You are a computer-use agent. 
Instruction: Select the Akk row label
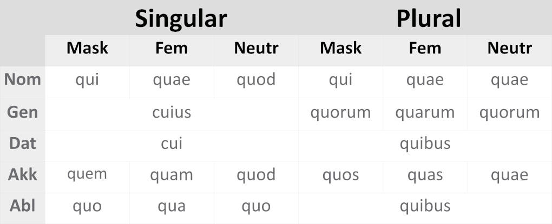click(23, 175)
